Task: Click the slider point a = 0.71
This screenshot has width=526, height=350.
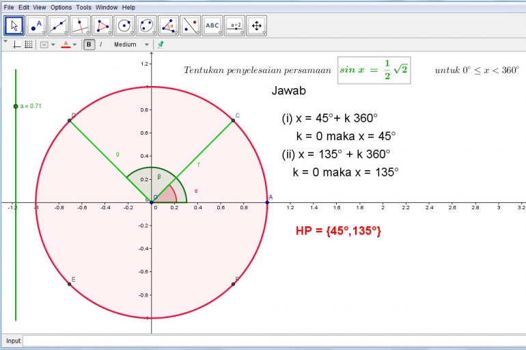Action: tap(16, 107)
